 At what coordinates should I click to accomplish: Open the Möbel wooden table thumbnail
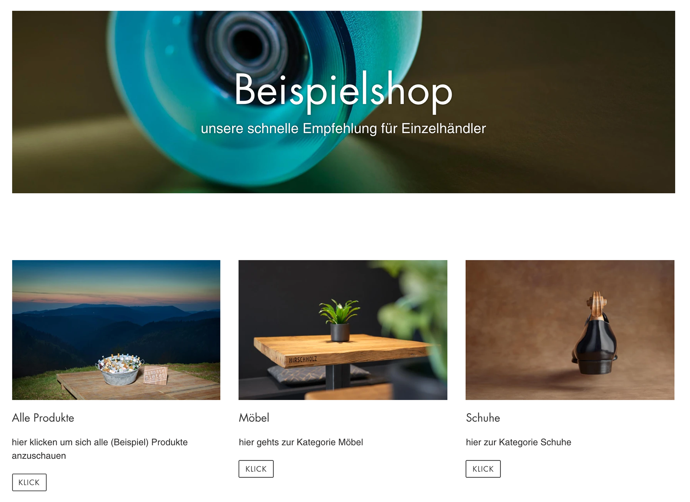click(343, 330)
